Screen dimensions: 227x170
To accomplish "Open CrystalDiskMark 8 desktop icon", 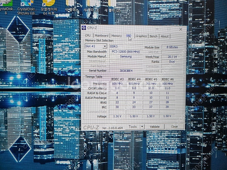I will click(7, 8).
